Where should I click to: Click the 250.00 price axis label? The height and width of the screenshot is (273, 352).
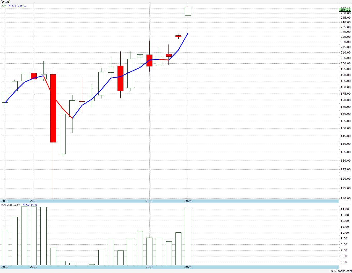pos(346,13)
